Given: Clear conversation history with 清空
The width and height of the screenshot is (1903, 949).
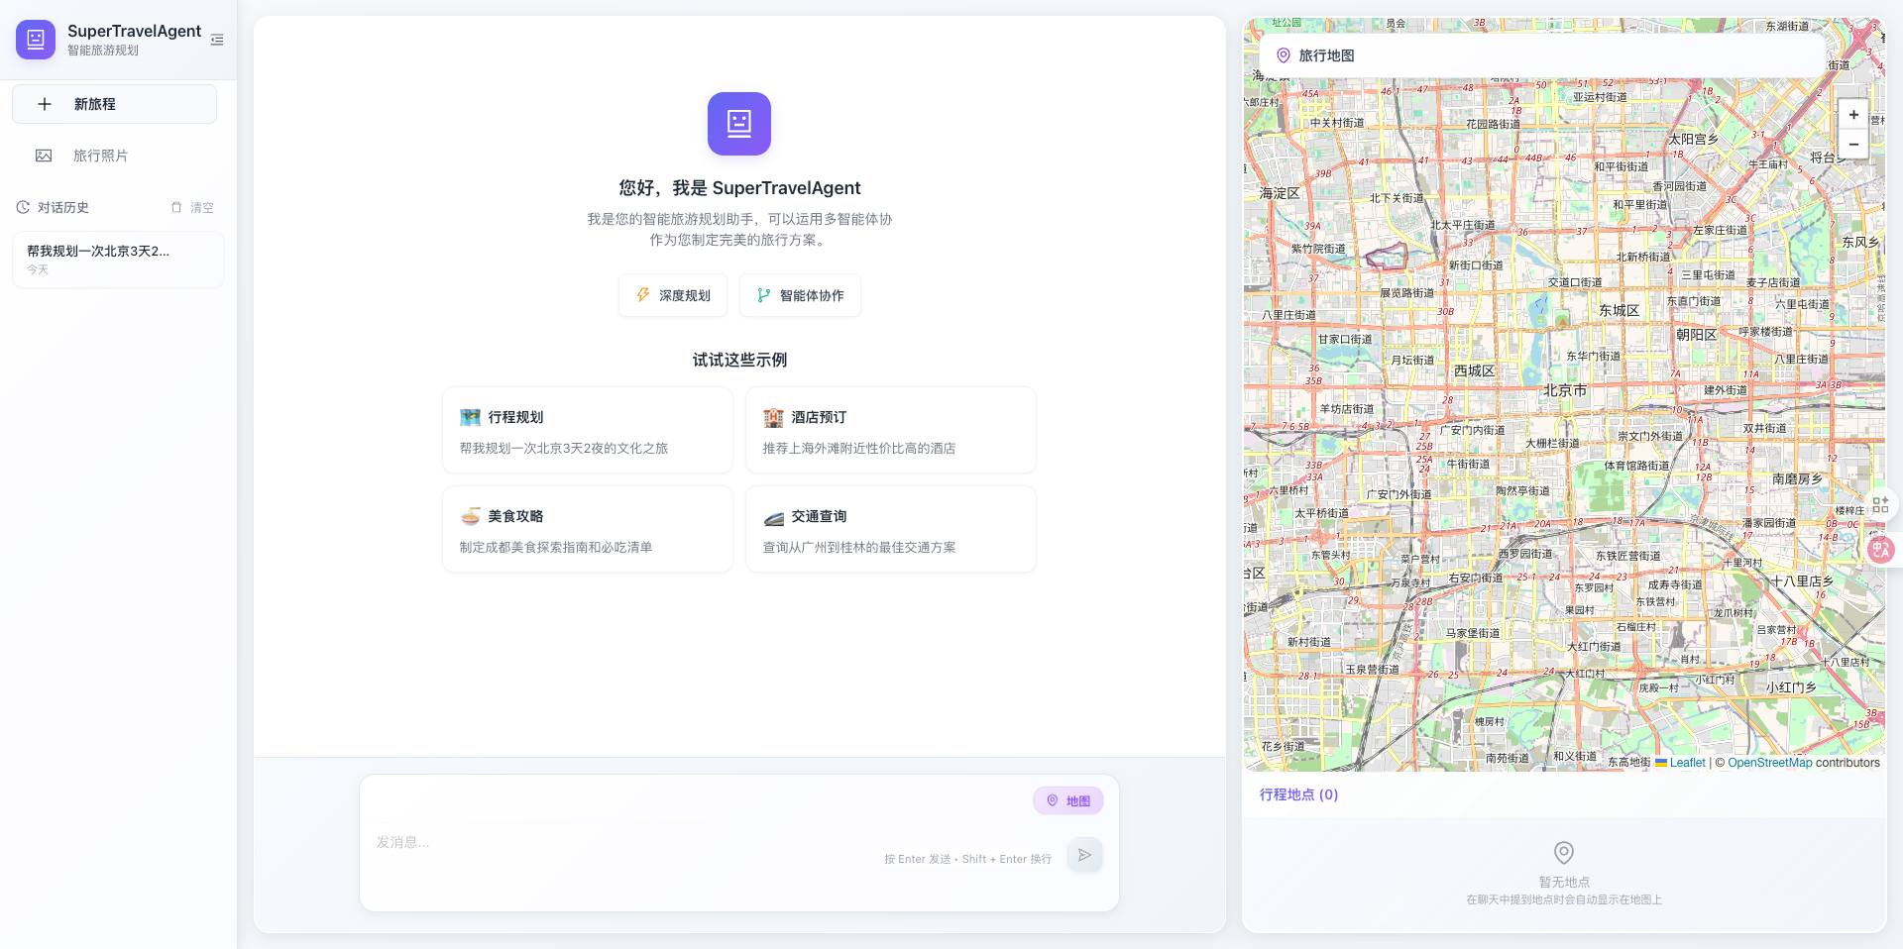Looking at the screenshot, I should click(192, 207).
